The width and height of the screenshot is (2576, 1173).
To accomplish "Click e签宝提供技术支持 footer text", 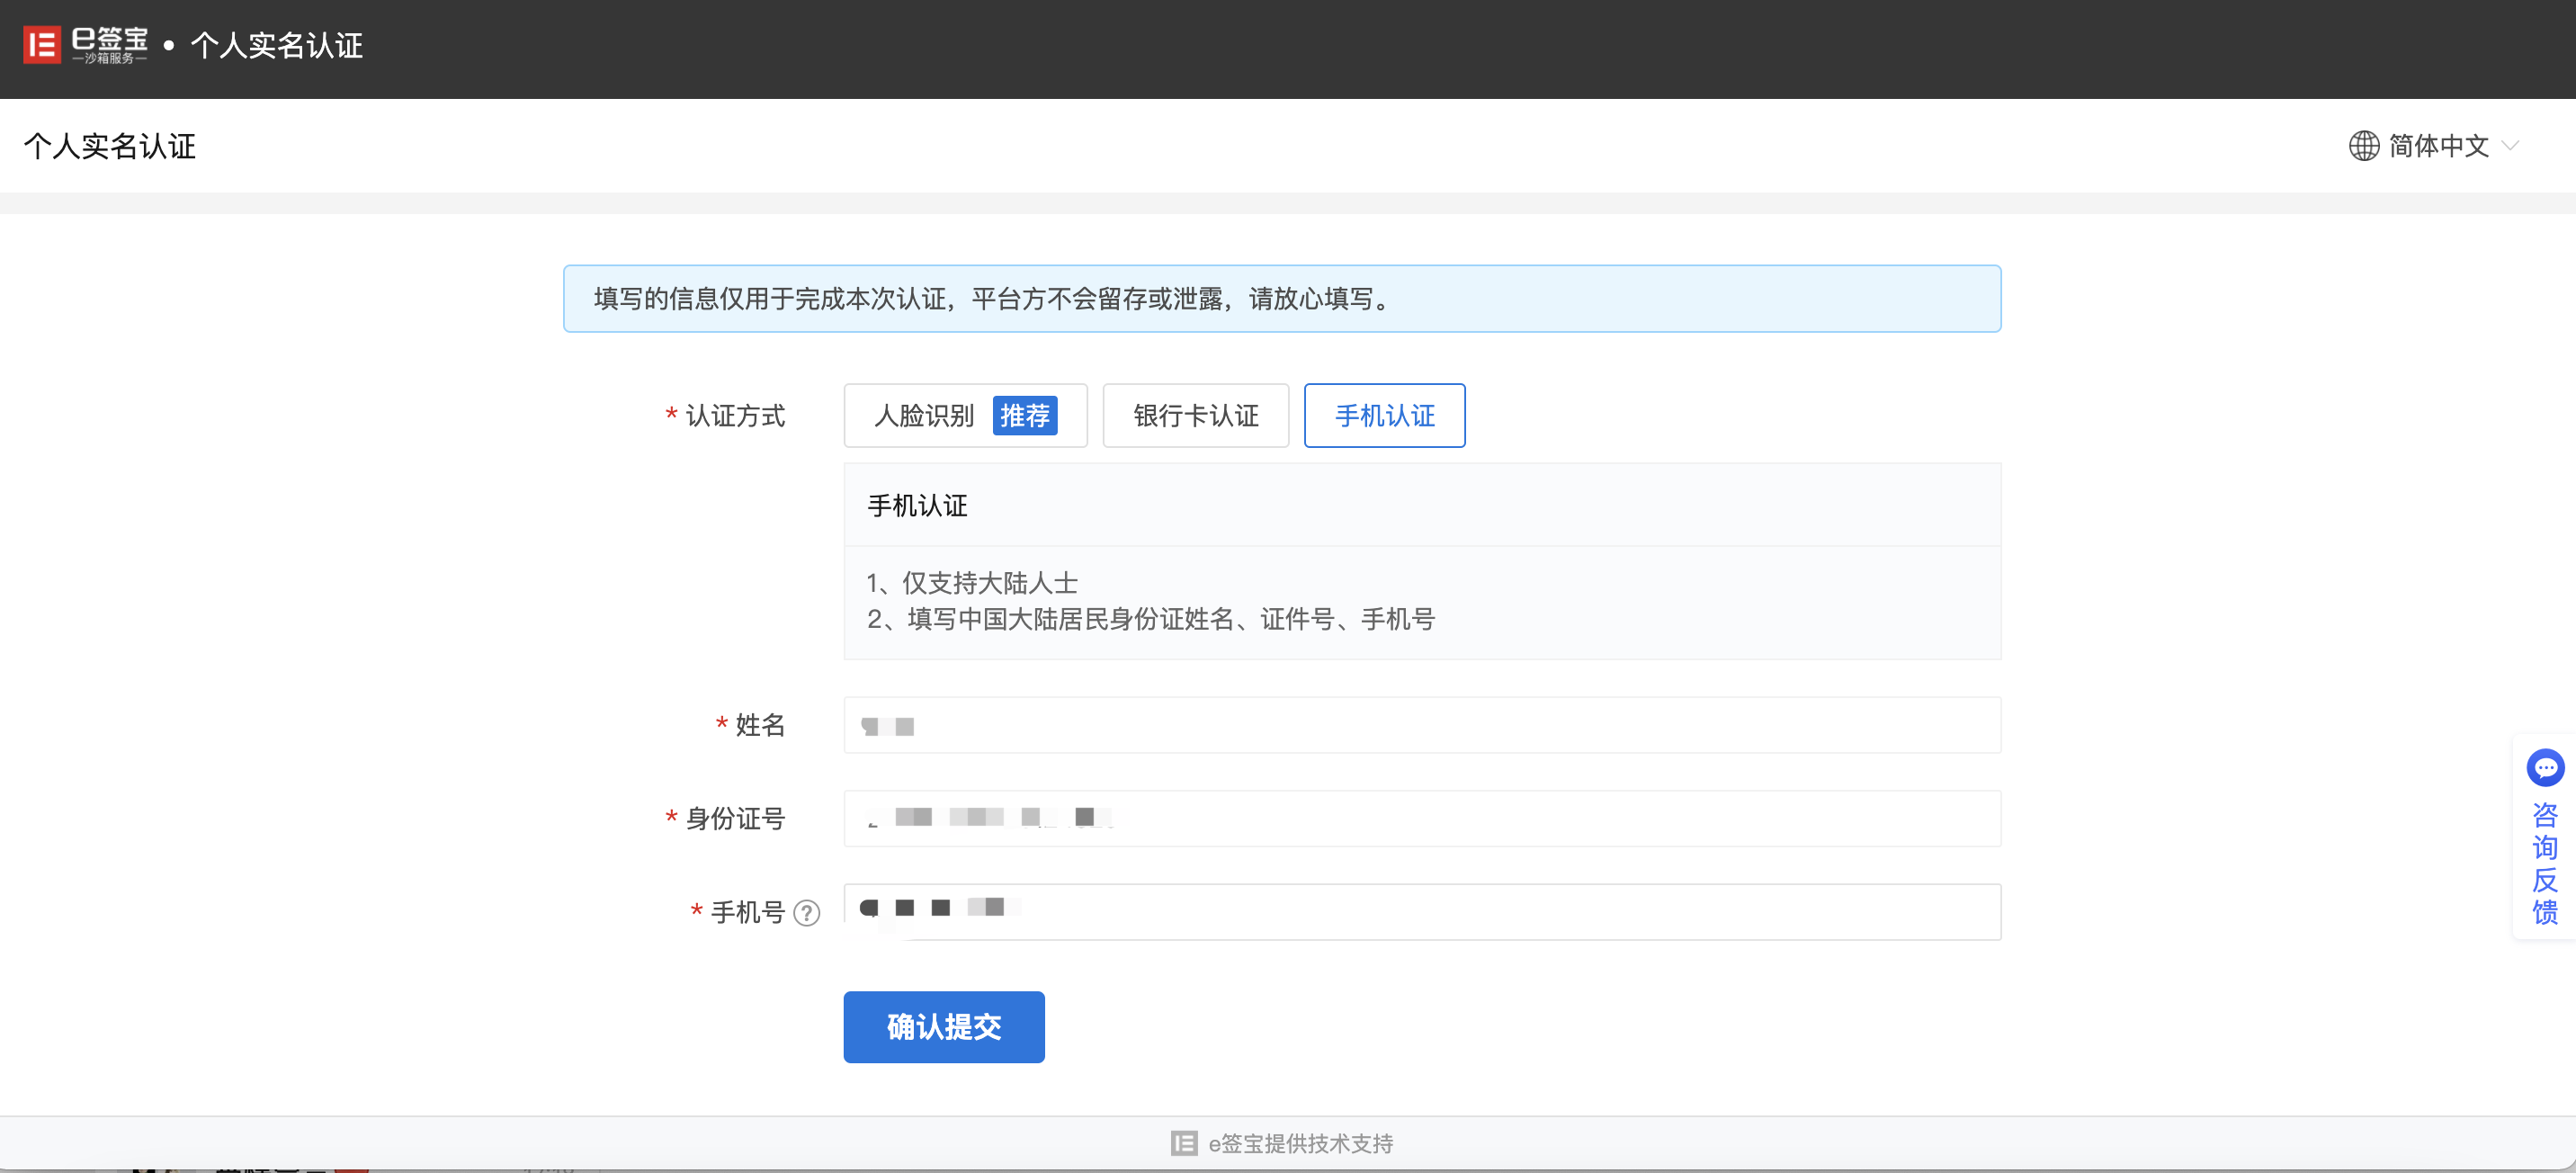I will coord(1300,1143).
